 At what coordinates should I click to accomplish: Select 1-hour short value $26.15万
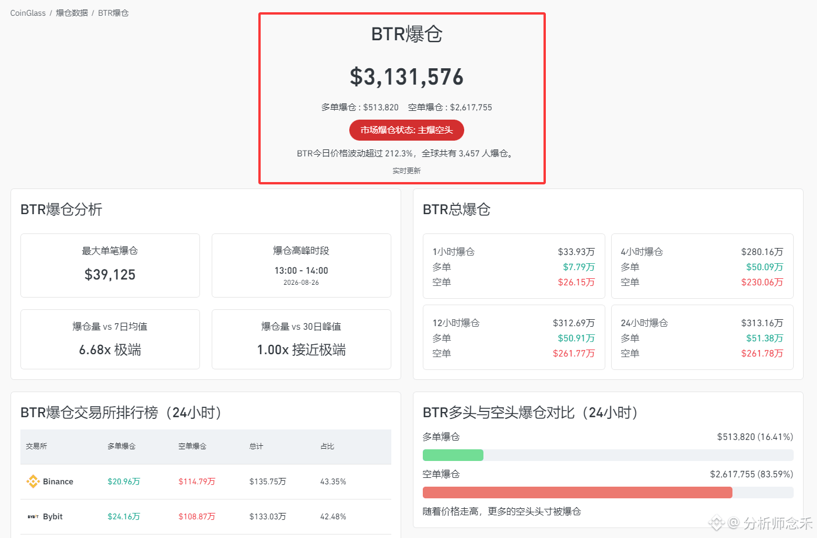(x=576, y=282)
